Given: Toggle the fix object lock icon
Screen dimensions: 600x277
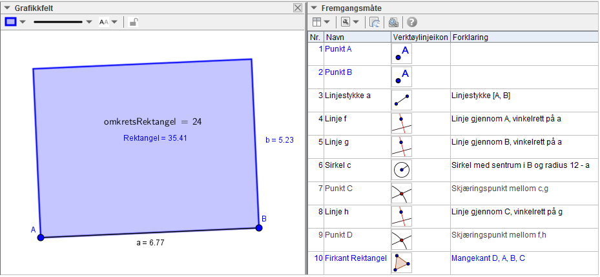Looking at the screenshot, I should (x=133, y=22).
